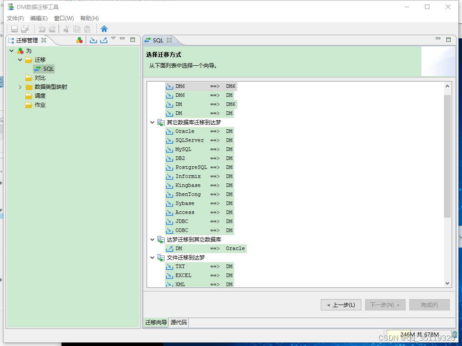Click the 达梦迁移到其它数据库 group icon
This screenshot has width=462, height=346.
click(161, 240)
